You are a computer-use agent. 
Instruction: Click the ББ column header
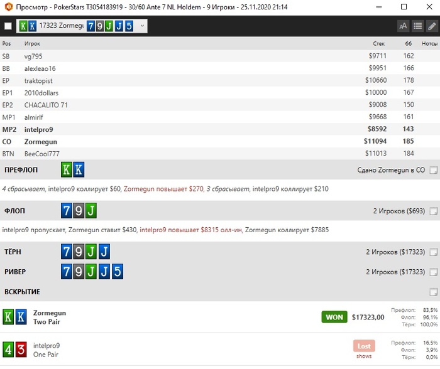click(x=409, y=44)
